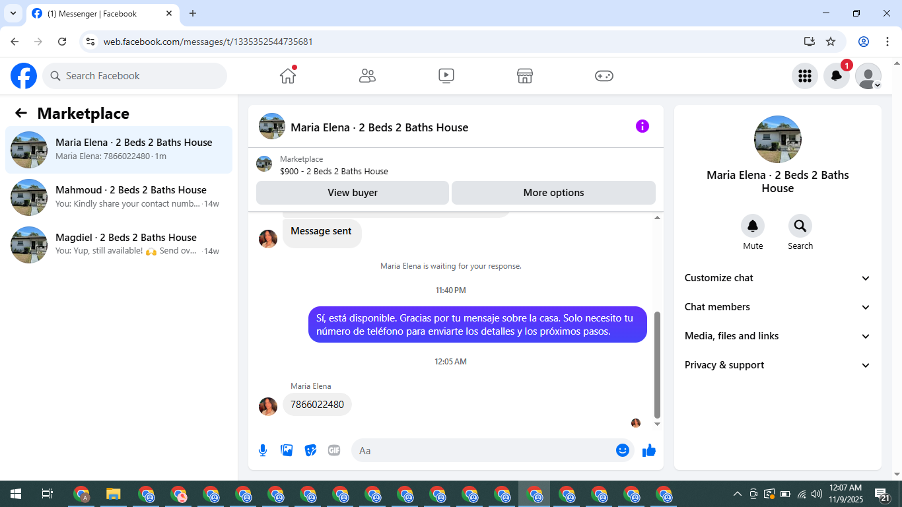Image resolution: width=902 pixels, height=507 pixels.
Task: Open Windows Start menu
Action: 16,494
